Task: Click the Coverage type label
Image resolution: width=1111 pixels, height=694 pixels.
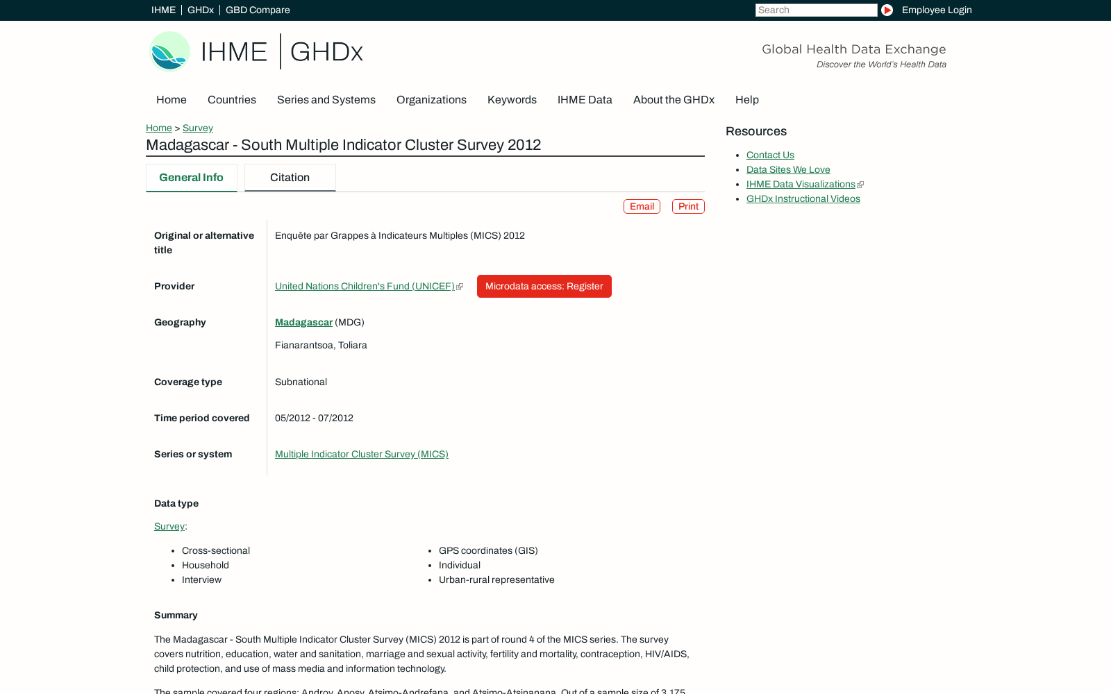Action: pos(188,382)
